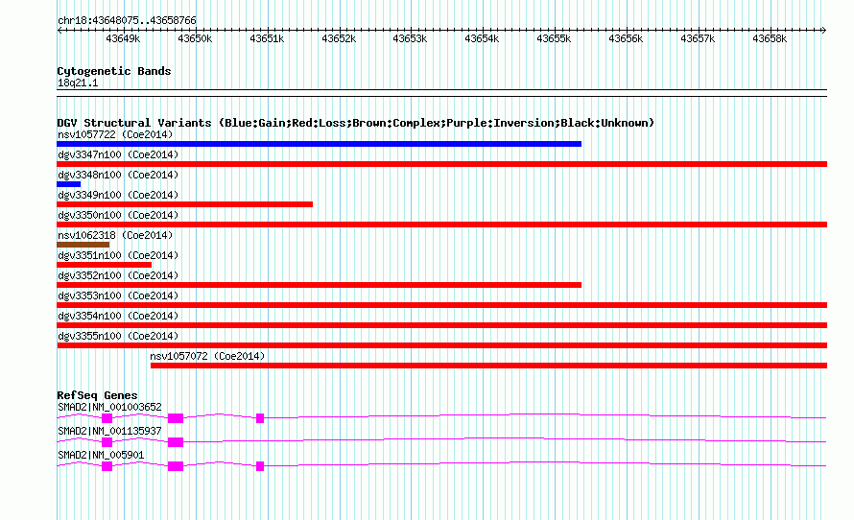The height and width of the screenshot is (520, 854).
Task: Click the NM_005901 exon near 43651k
Action: coord(260,466)
